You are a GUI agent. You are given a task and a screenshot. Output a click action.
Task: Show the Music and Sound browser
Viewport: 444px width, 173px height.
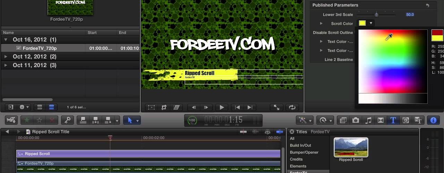tap(368, 120)
